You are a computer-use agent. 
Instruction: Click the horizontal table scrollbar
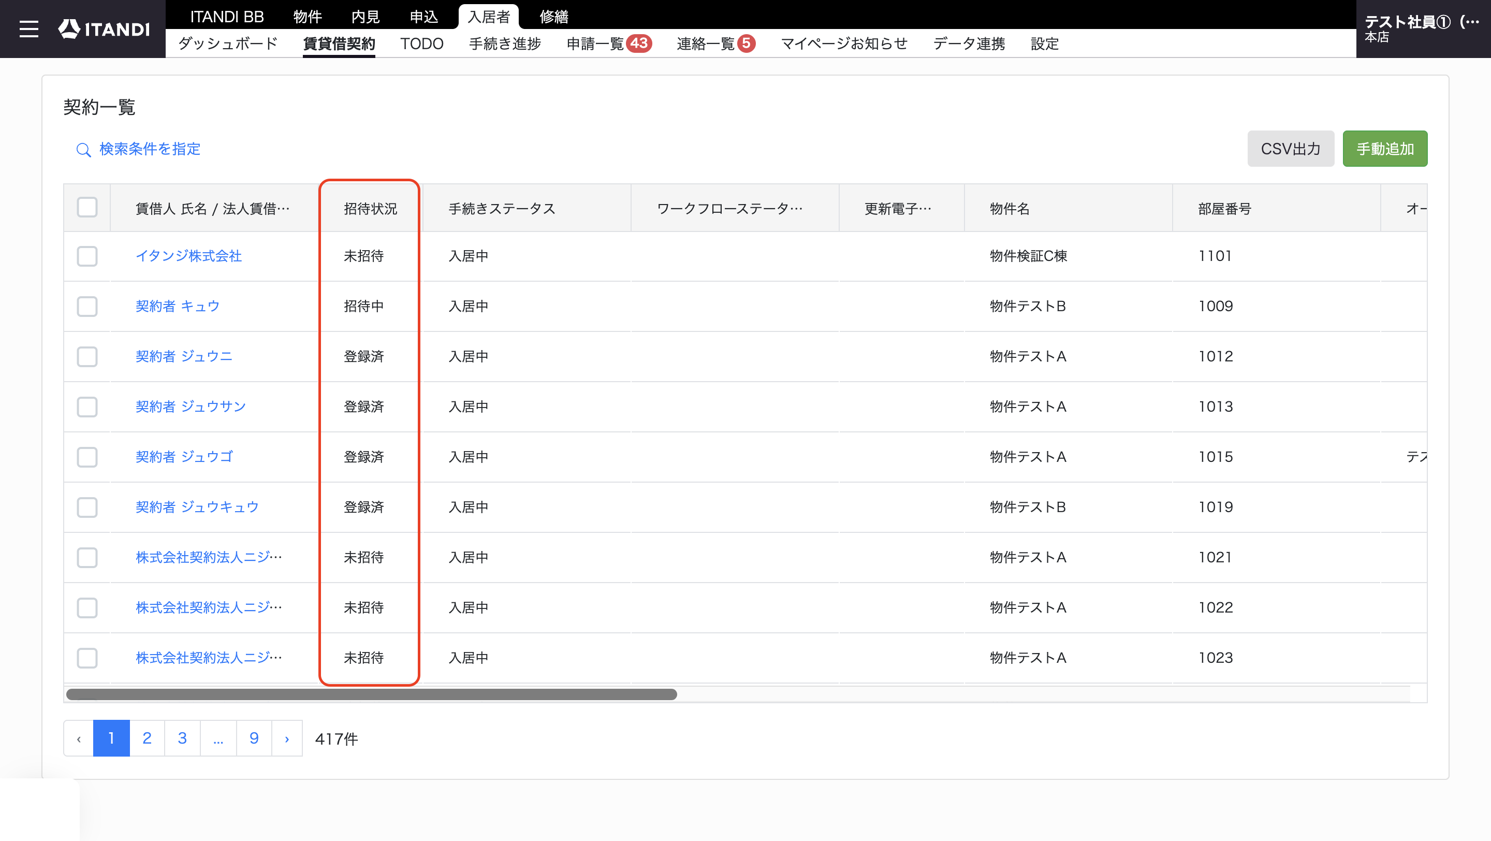[372, 694]
